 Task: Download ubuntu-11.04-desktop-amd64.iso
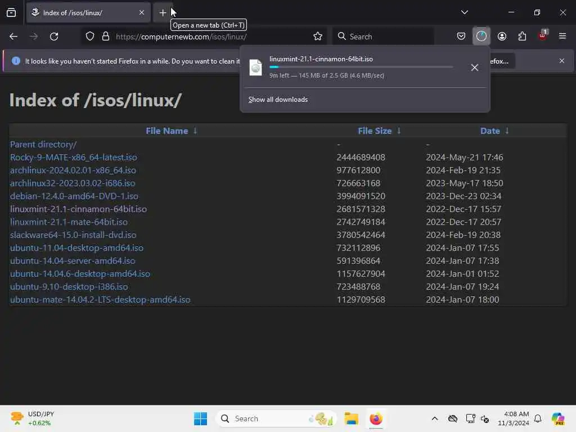pyautogui.click(x=76, y=247)
